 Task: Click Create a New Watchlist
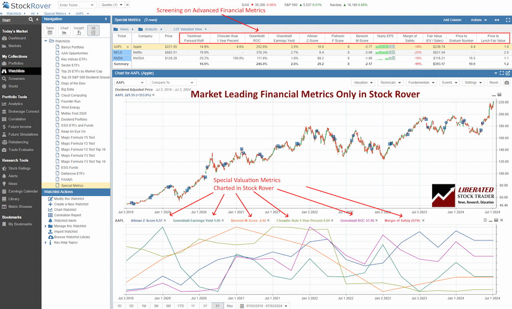(x=71, y=205)
